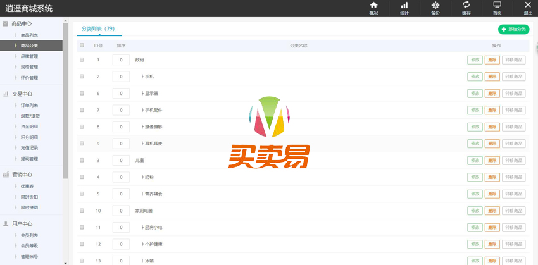
Task: Toggle the select-all checkbox in table header
Action: click(82, 46)
